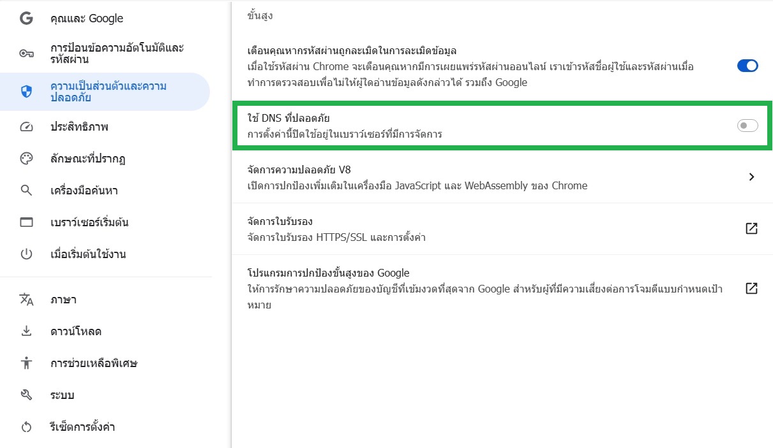Click the จัดการใบรับรอง row title
Viewport: 773px width, 448px height.
tap(280, 221)
